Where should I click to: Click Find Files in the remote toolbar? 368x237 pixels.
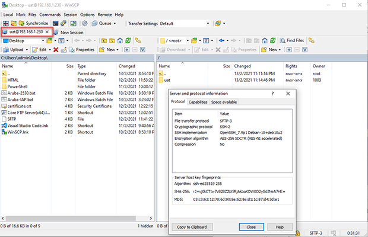click(299, 40)
